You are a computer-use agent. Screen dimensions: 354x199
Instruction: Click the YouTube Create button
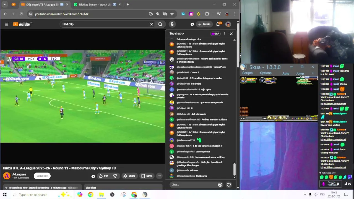click(x=204, y=24)
